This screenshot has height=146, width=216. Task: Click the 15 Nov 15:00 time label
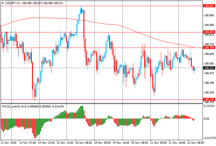[x=65, y=143]
